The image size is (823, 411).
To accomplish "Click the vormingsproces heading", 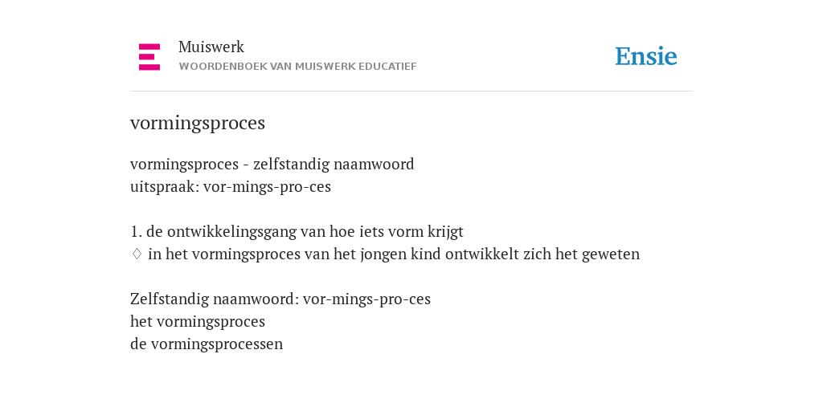I will (x=198, y=123).
